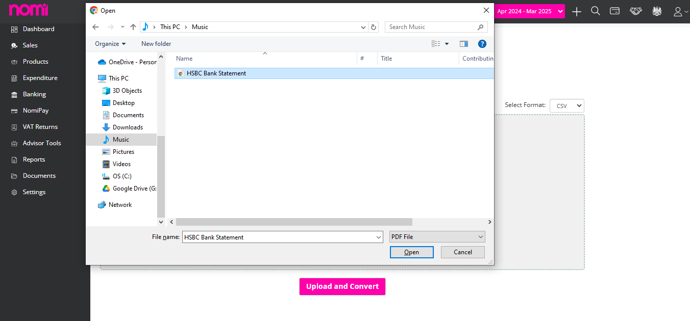Click the horizontal scrollbar thumb in file list
The height and width of the screenshot is (321, 690).
click(294, 222)
